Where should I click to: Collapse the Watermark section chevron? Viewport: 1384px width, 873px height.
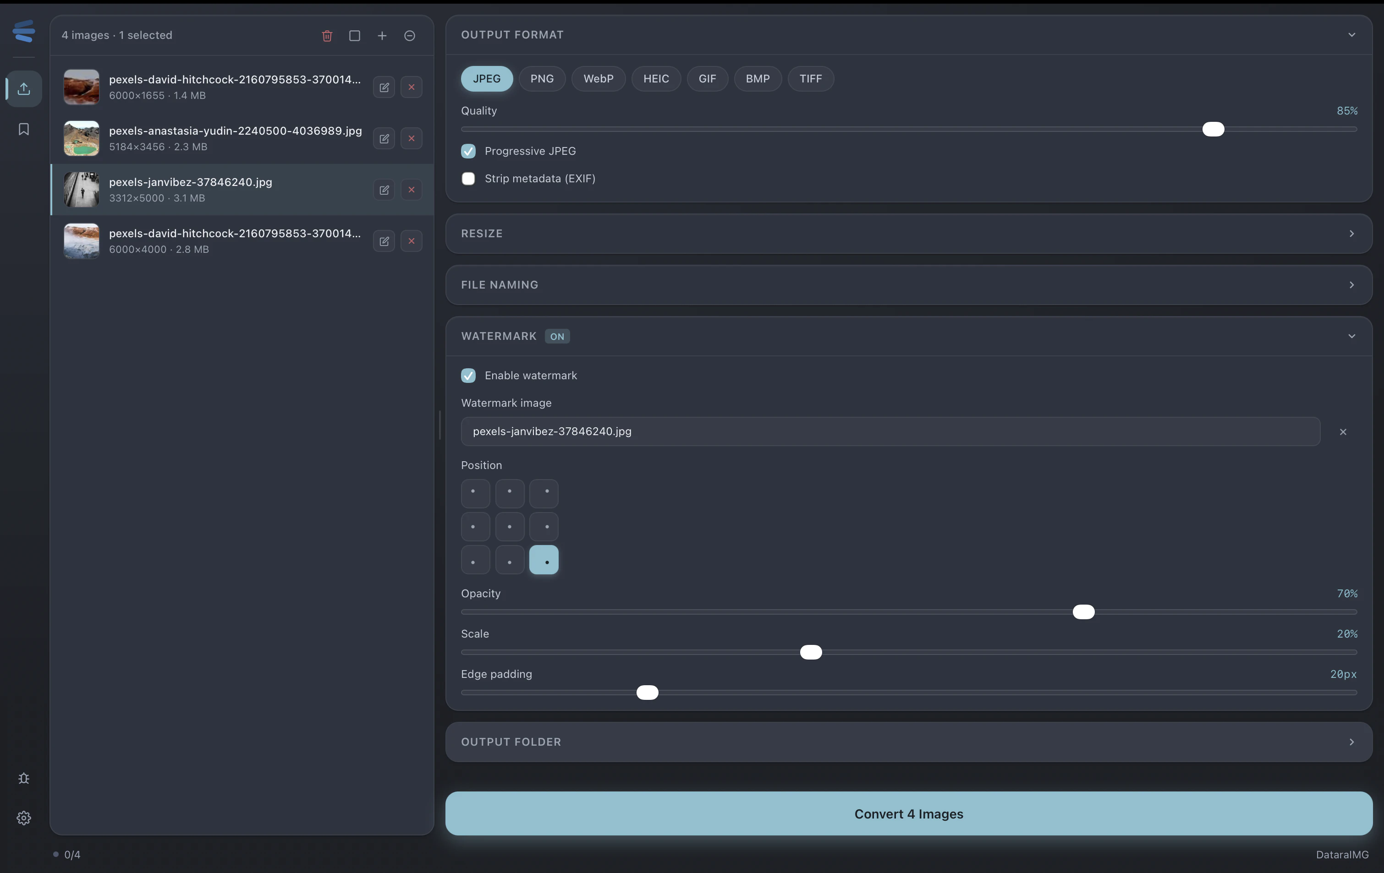(x=1352, y=336)
